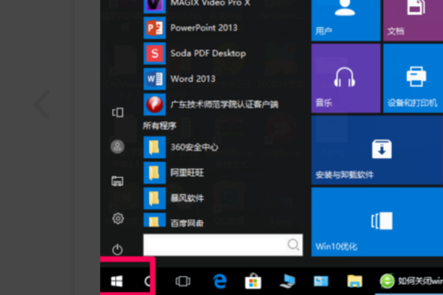443x295 pixels.
Task: Toggle the sidebar layout icon above avatar
Action: point(118,112)
